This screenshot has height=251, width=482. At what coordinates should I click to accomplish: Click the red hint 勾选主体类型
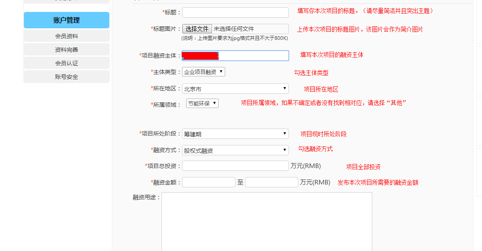[311, 73]
